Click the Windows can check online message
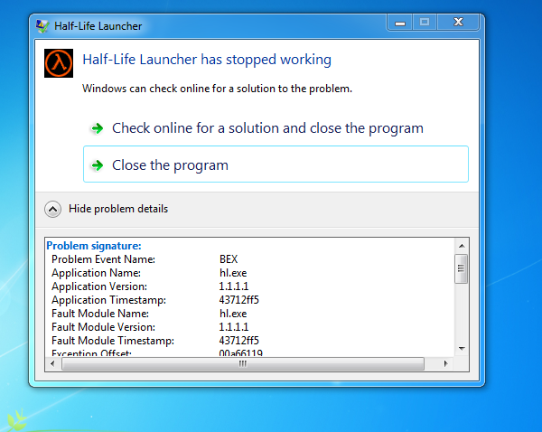This screenshot has height=432, width=542. (x=217, y=89)
